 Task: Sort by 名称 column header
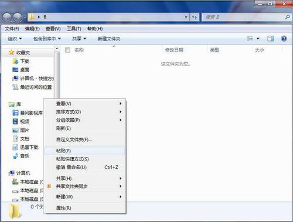(x=79, y=50)
